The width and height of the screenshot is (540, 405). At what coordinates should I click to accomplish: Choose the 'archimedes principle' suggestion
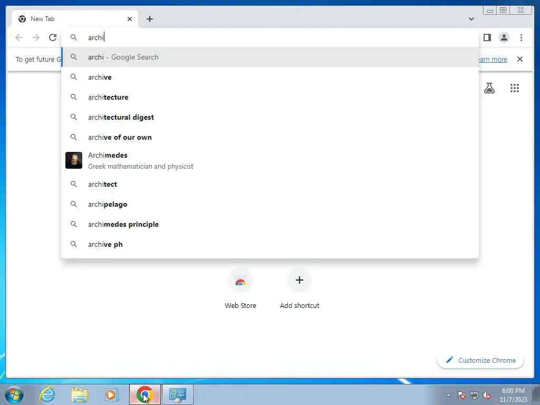(270, 224)
